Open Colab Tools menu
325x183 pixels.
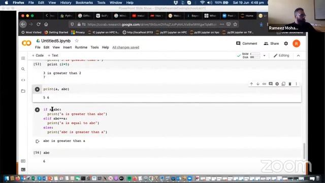tap(94, 47)
